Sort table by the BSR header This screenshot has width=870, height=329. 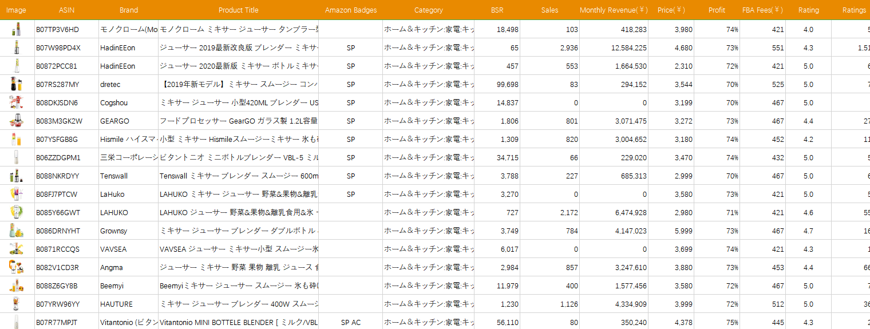[497, 10]
